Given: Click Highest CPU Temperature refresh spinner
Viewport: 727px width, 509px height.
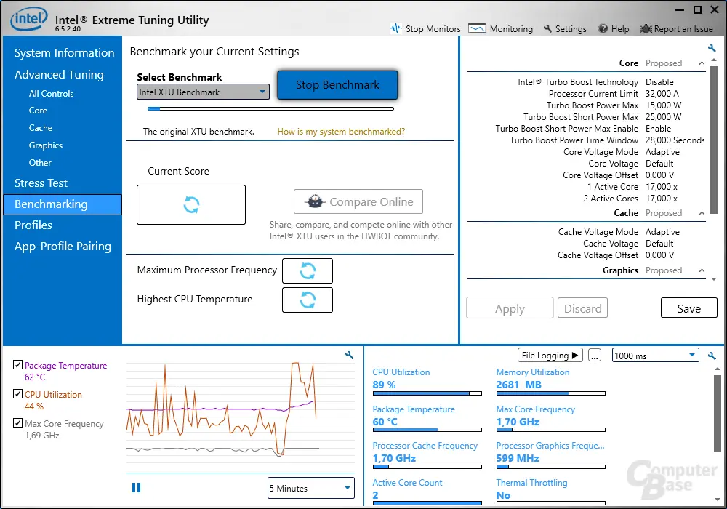Looking at the screenshot, I should tap(308, 300).
